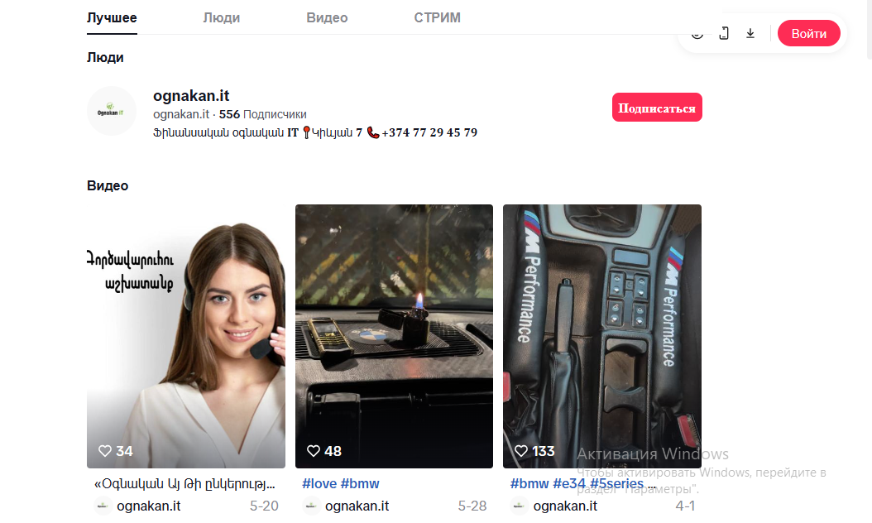Open the Люди tab
This screenshot has height=523, width=872.
[x=222, y=18]
